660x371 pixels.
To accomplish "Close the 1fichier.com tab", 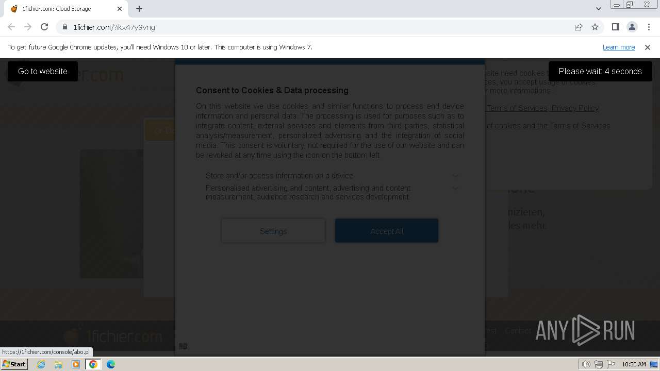I will (120, 9).
